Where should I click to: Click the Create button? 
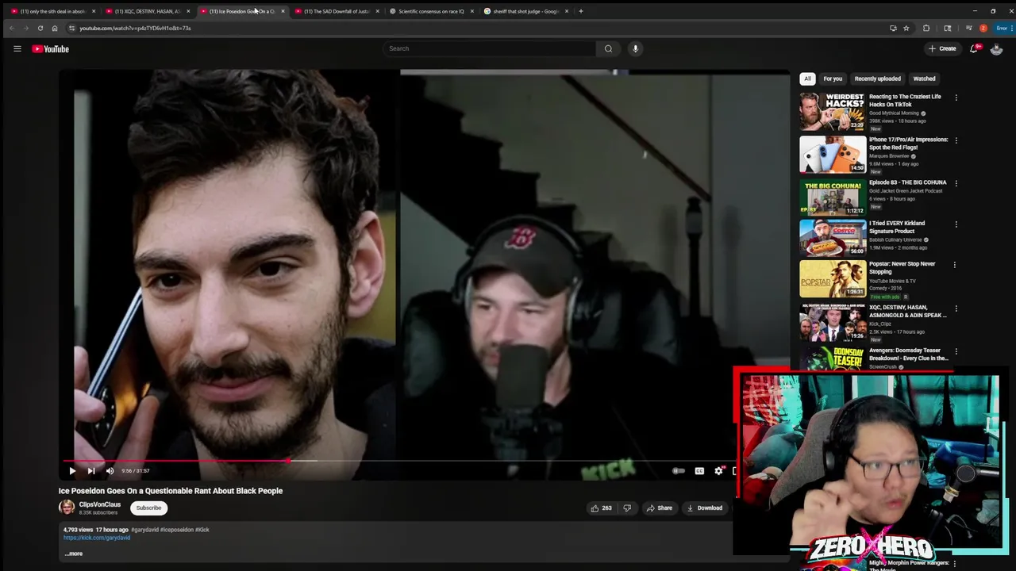[942, 48]
